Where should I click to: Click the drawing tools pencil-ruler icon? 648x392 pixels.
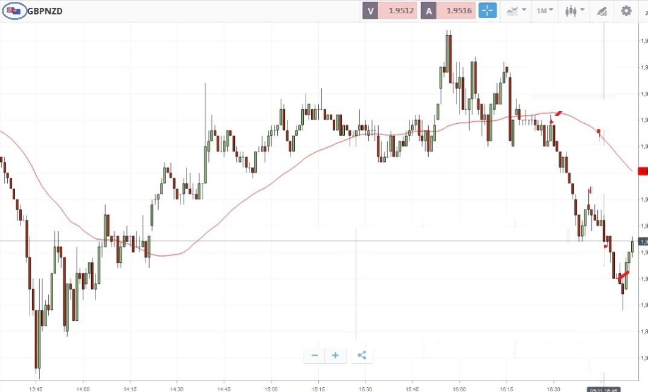pyautogui.click(x=601, y=11)
